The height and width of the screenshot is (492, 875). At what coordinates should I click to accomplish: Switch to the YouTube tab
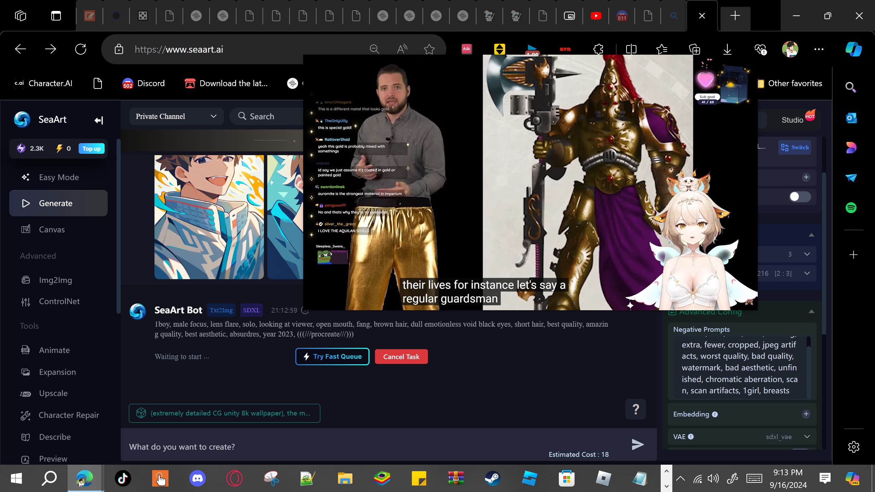click(x=596, y=16)
